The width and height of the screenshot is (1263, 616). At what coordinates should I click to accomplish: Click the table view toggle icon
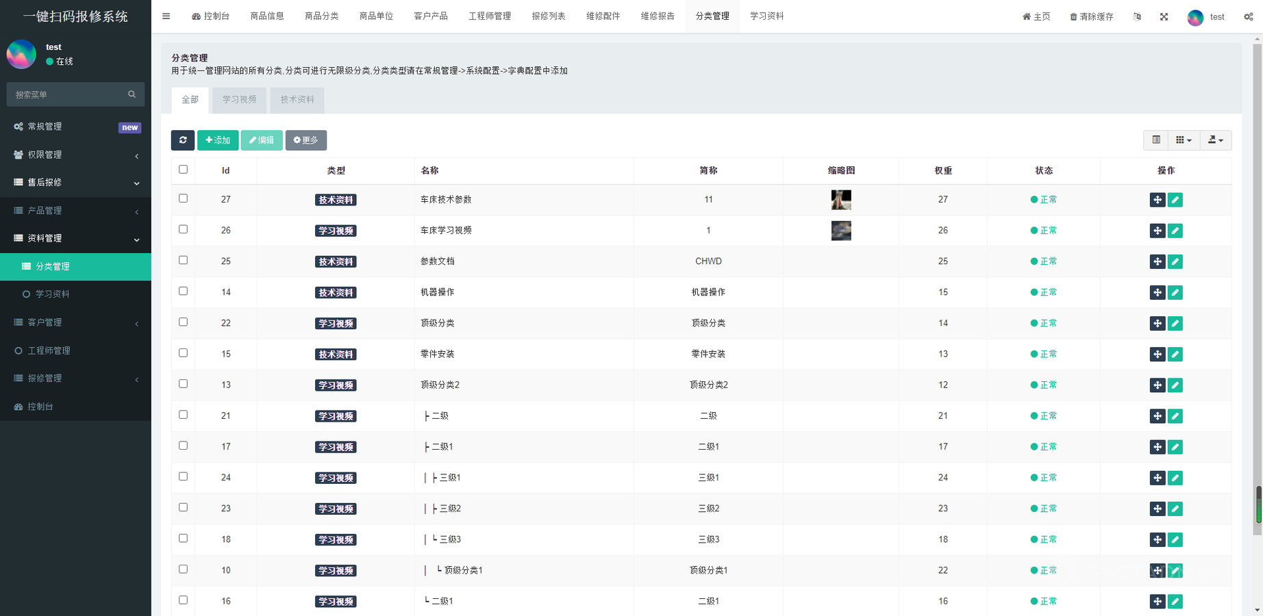click(x=1156, y=140)
